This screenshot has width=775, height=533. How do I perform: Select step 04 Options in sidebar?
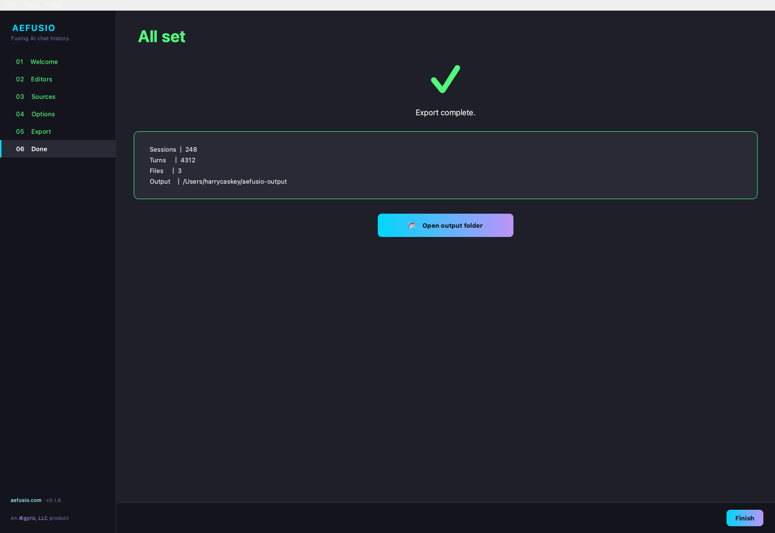[x=43, y=114]
